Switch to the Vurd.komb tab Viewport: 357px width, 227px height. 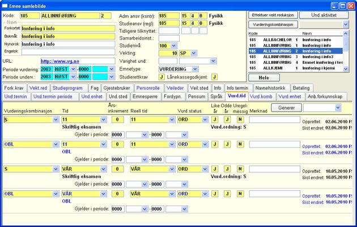click(x=261, y=97)
